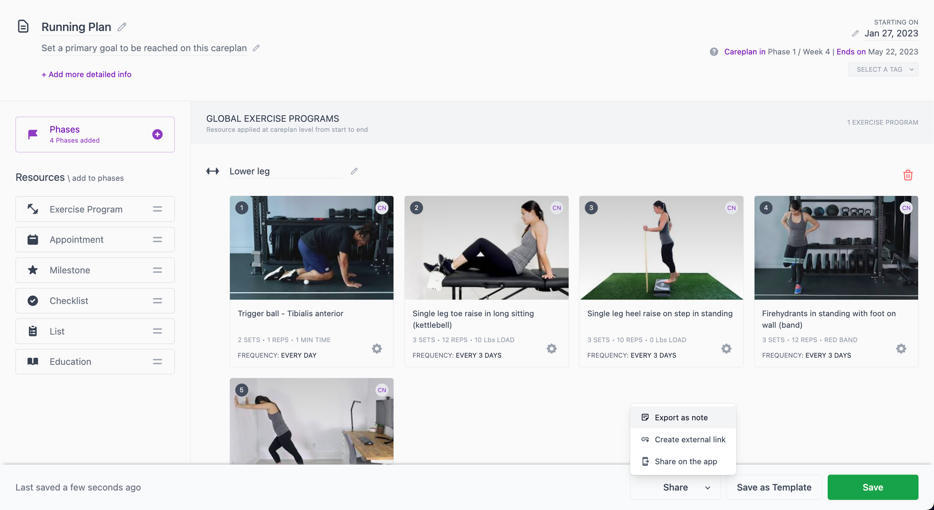934x510 pixels.
Task: Click 'GLOBAL EXERCISE PROGRAMS' heading
Action: tap(273, 118)
